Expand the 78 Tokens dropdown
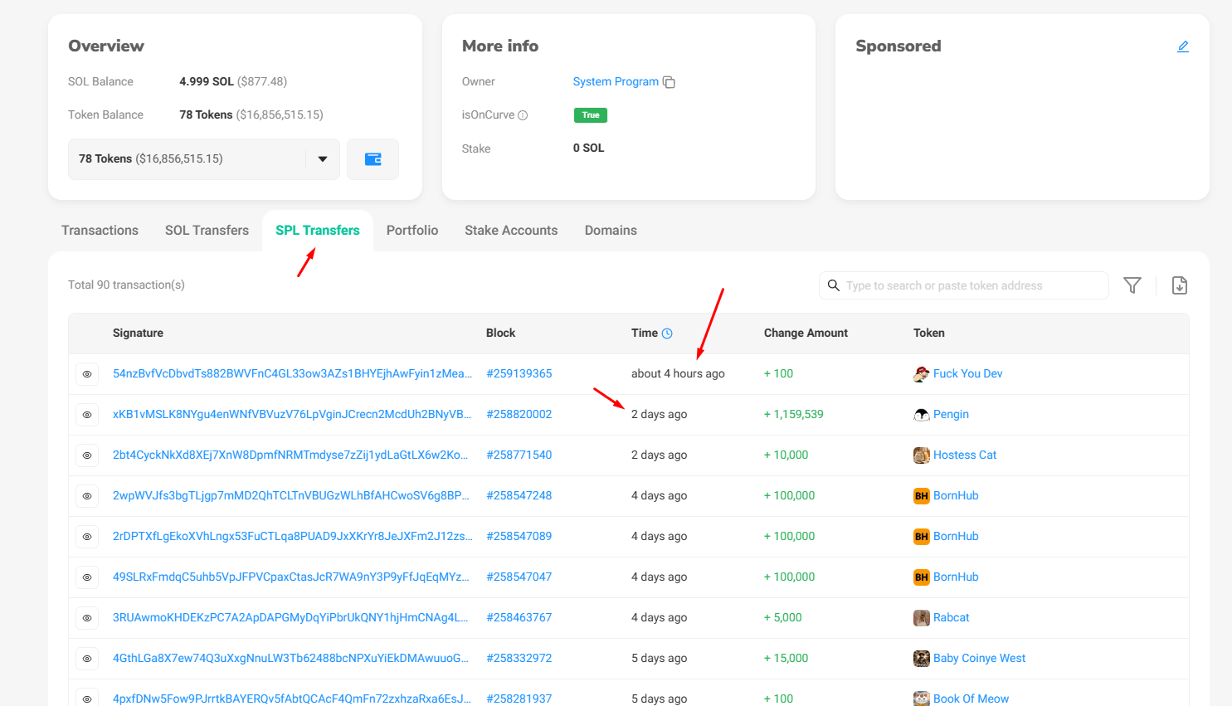Viewport: 1232px width, 706px height. point(322,159)
